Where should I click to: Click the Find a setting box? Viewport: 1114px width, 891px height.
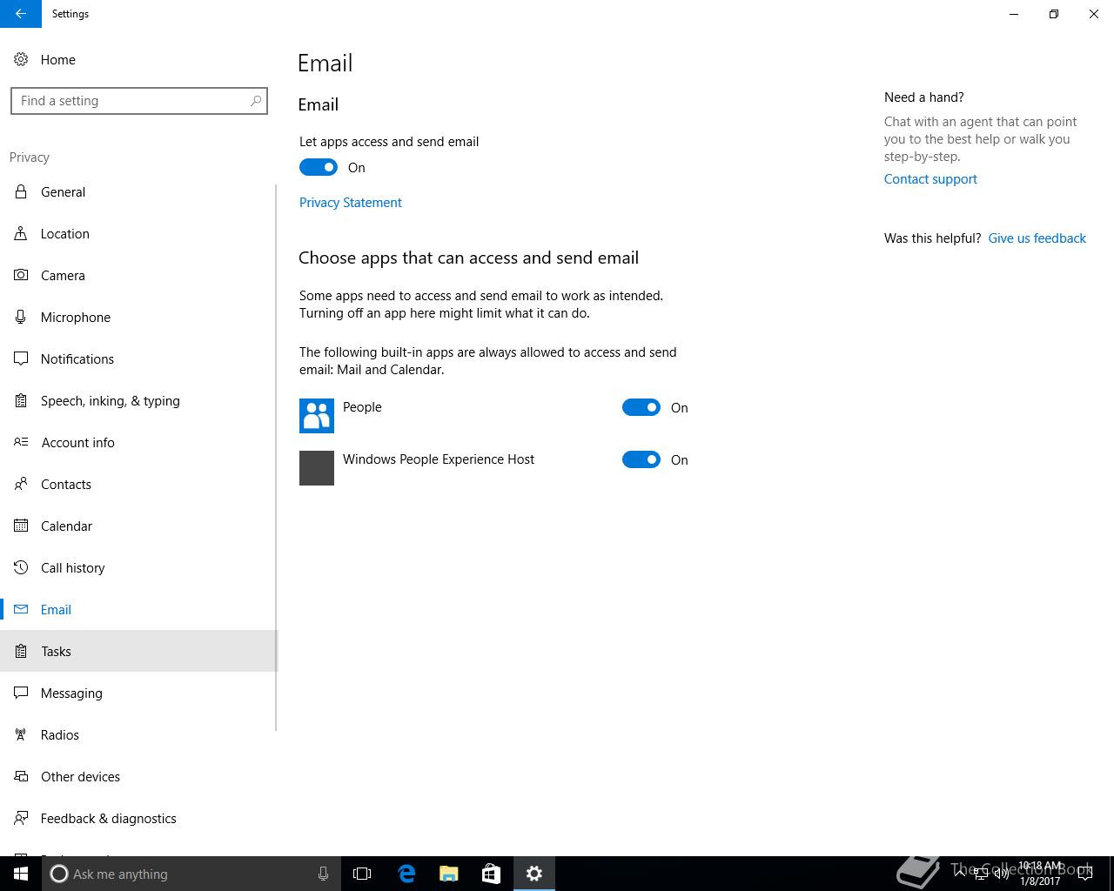139,101
